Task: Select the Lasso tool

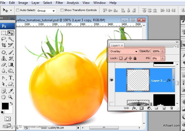Action: [4, 39]
